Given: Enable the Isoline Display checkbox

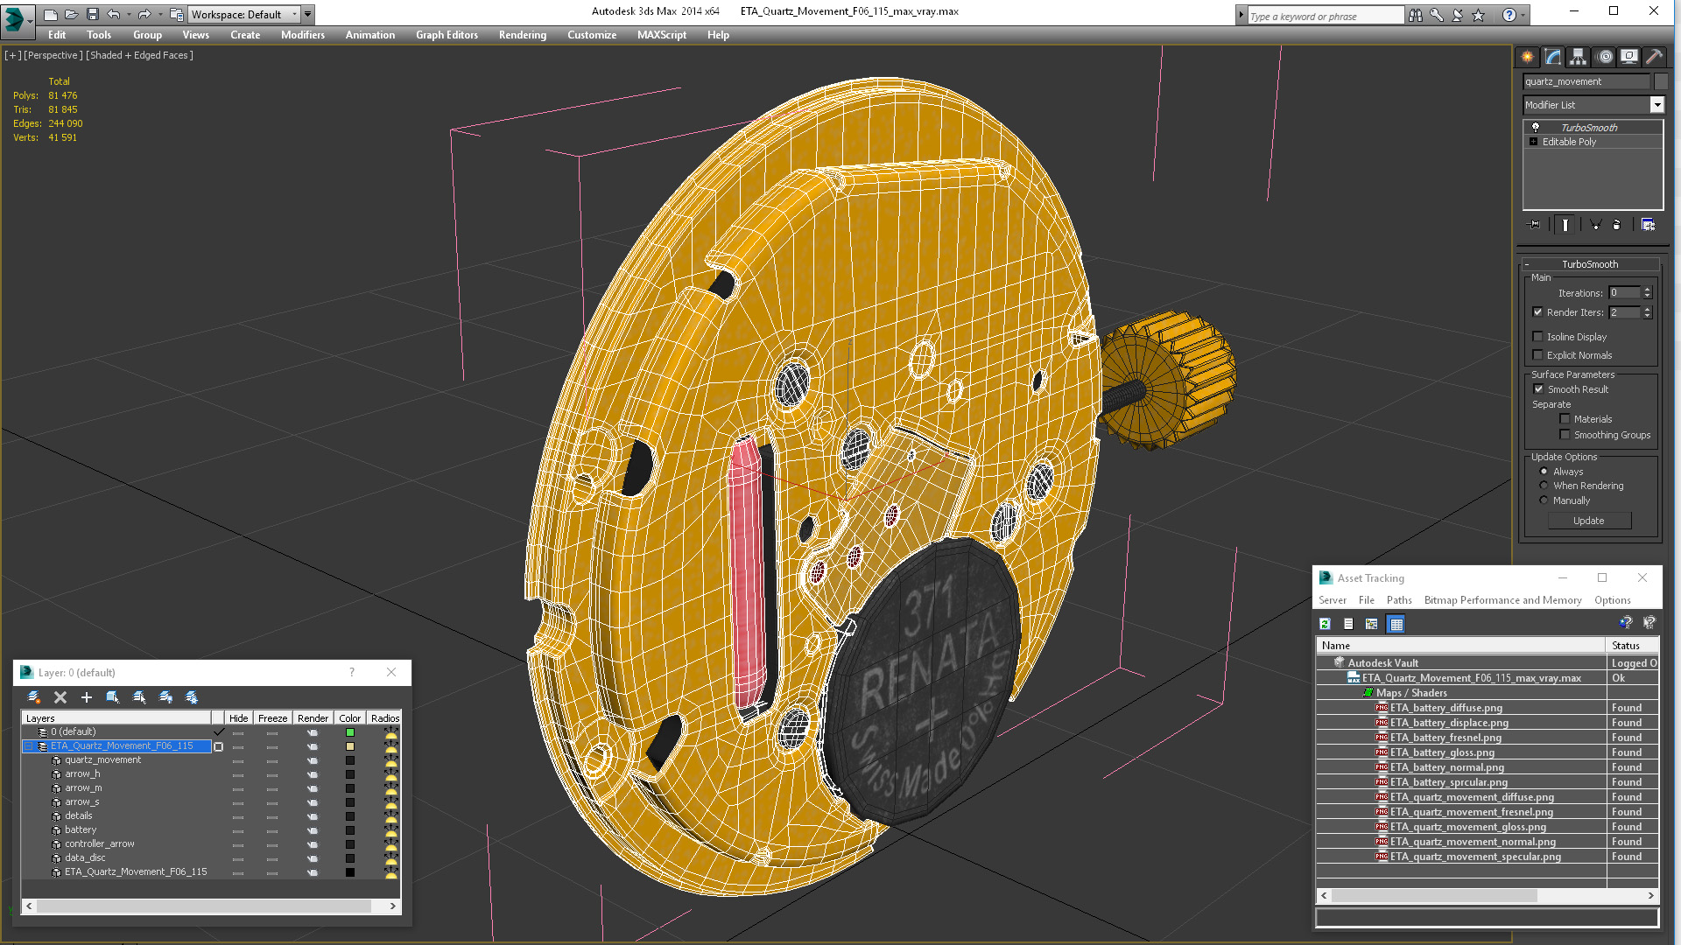Looking at the screenshot, I should [x=1538, y=337].
